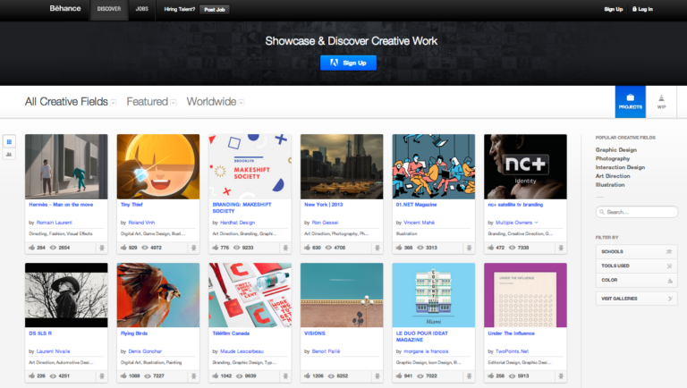Screen dimensions: 687x388
Task: Select Graphic Design creative field
Action: click(616, 150)
